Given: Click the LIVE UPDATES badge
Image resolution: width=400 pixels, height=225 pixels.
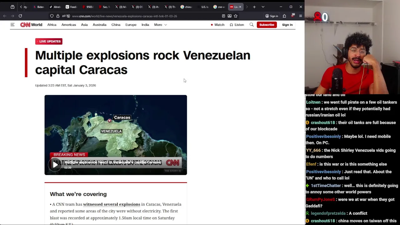Looking at the screenshot, I should [x=49, y=41].
